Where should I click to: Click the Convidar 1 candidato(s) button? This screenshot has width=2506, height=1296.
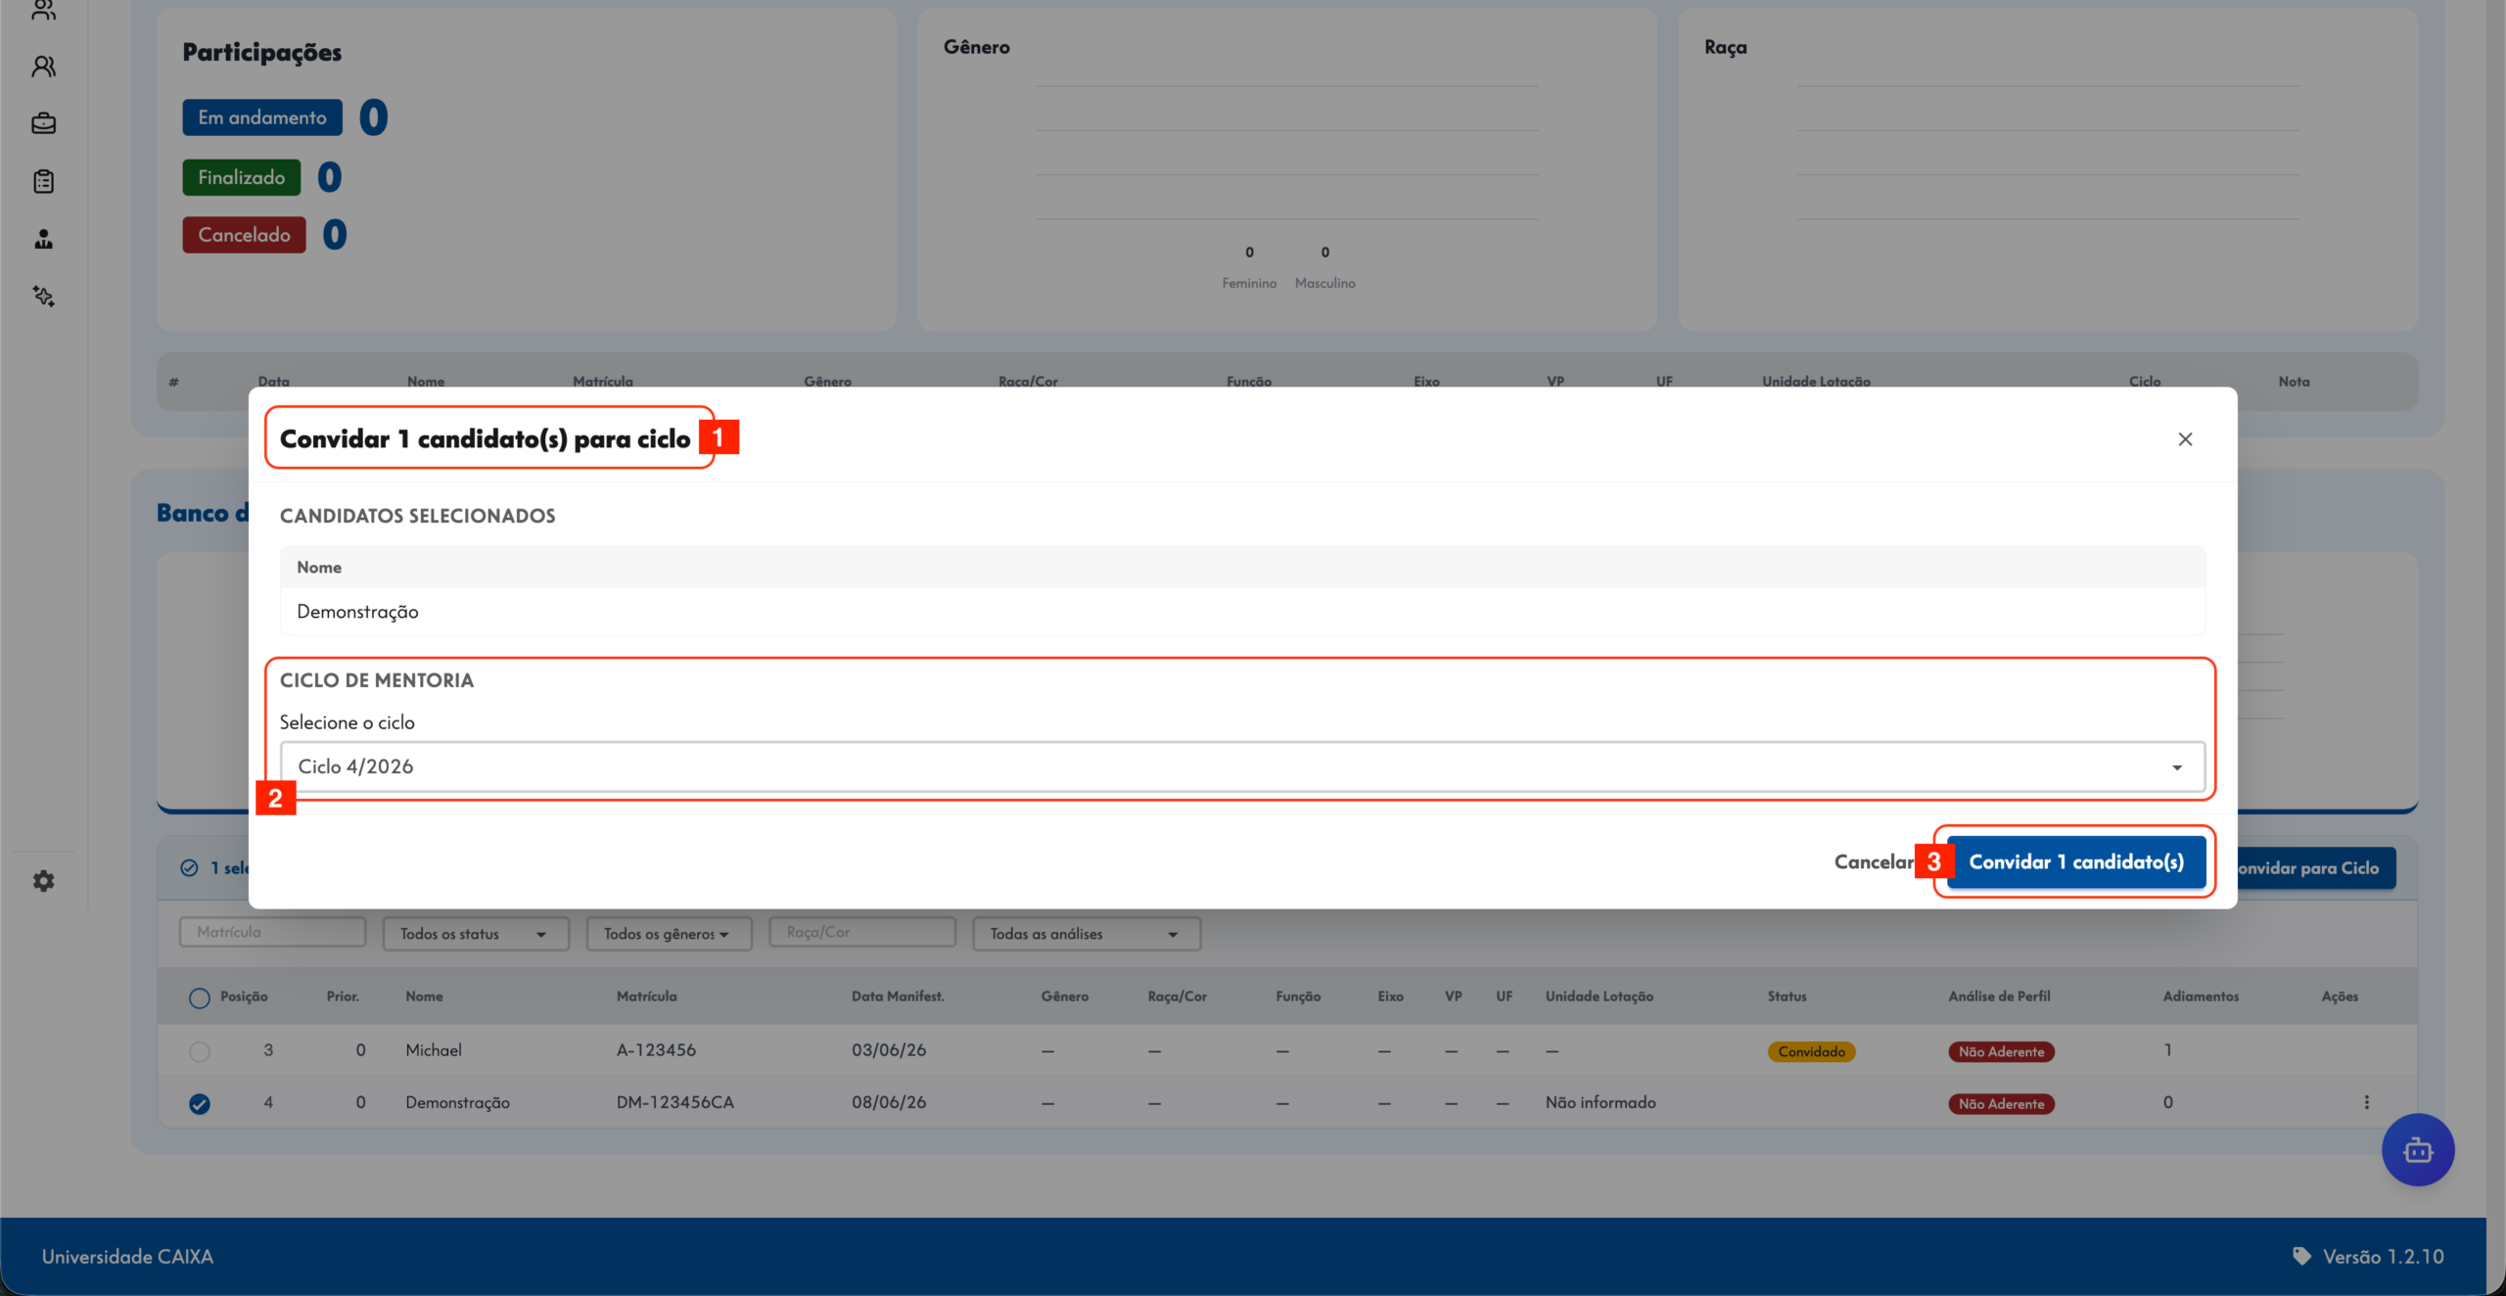click(x=2076, y=862)
